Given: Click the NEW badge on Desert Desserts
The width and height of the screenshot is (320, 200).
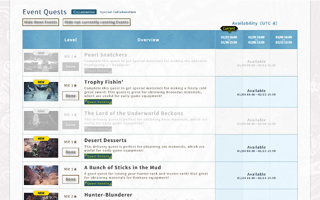Looking at the screenshot, I should (41, 138).
